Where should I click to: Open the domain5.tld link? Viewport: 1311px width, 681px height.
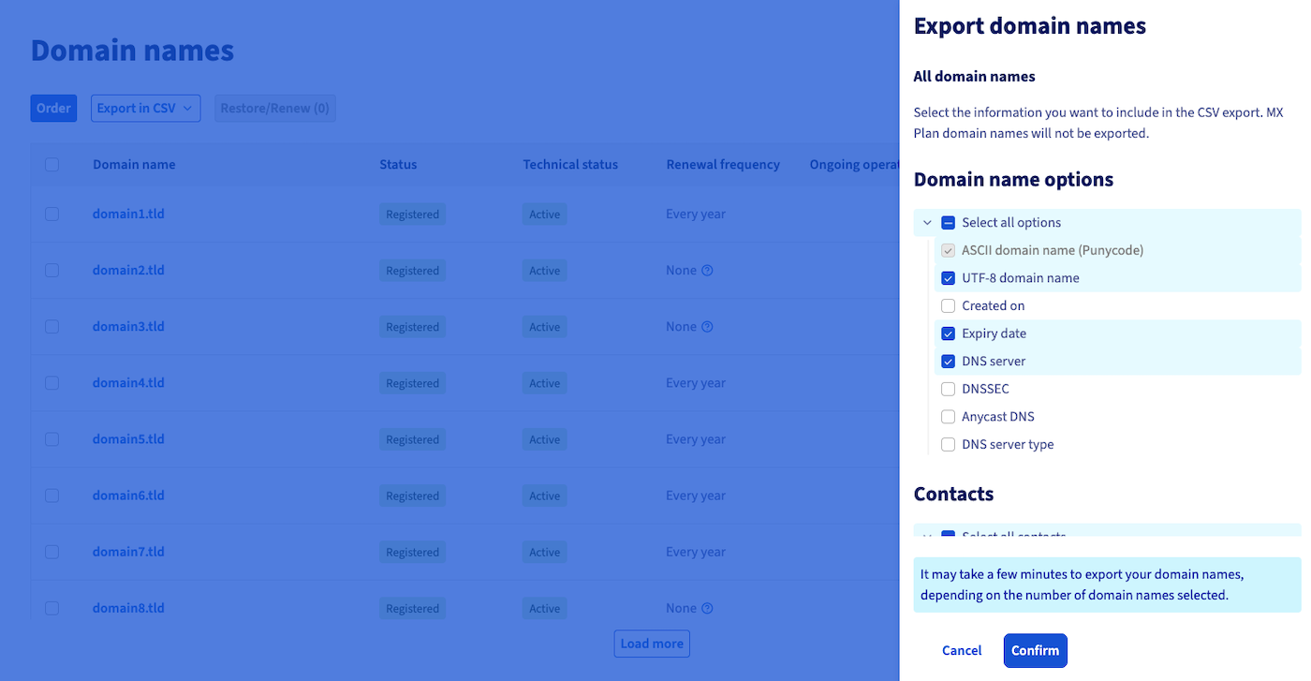pos(128,438)
